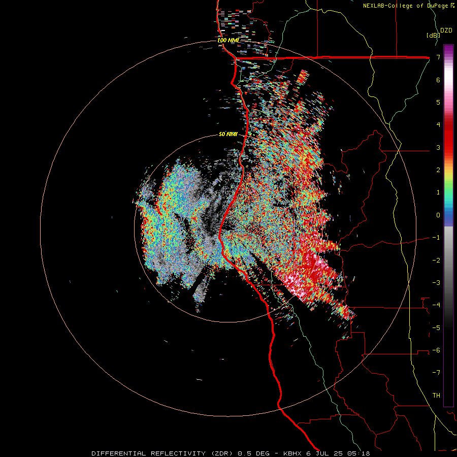Click the legend value -5
Screen dimensions: 457x457
tap(436, 328)
